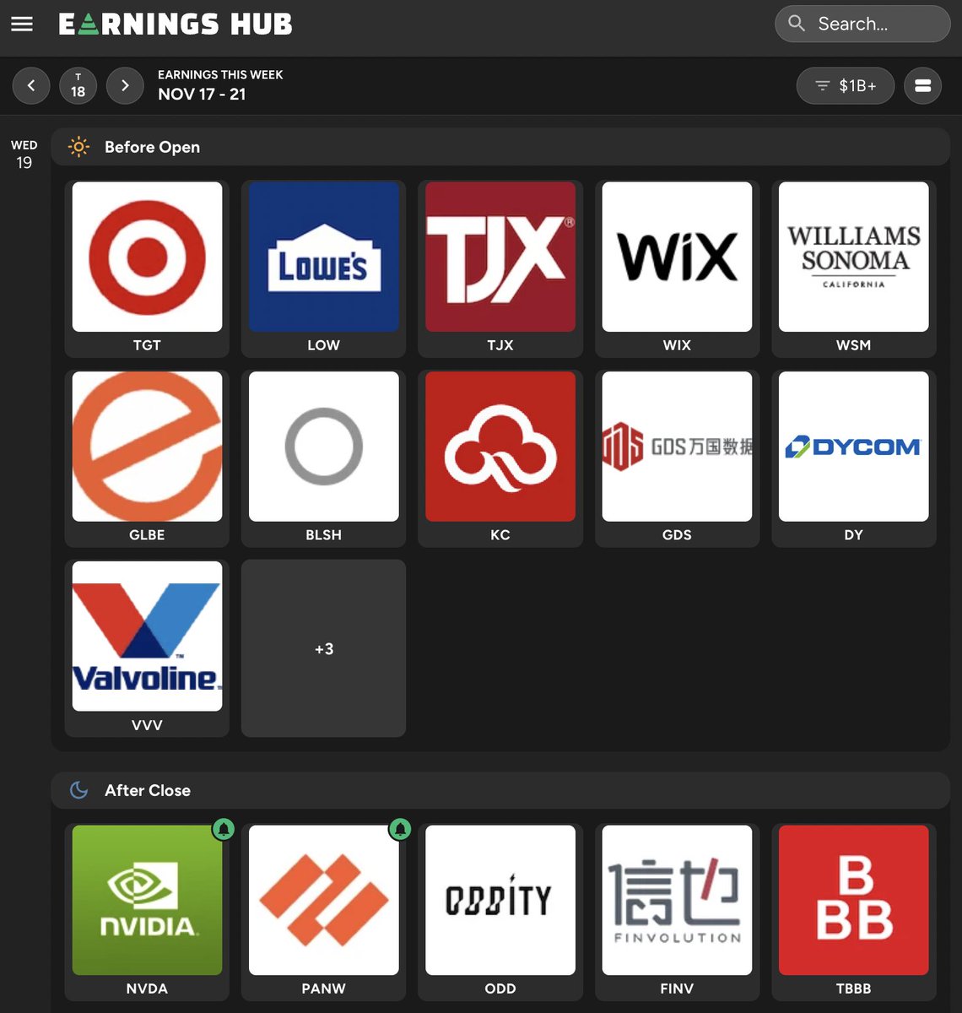Click the sun icon by Before Open
962x1013 pixels.
pos(78,147)
